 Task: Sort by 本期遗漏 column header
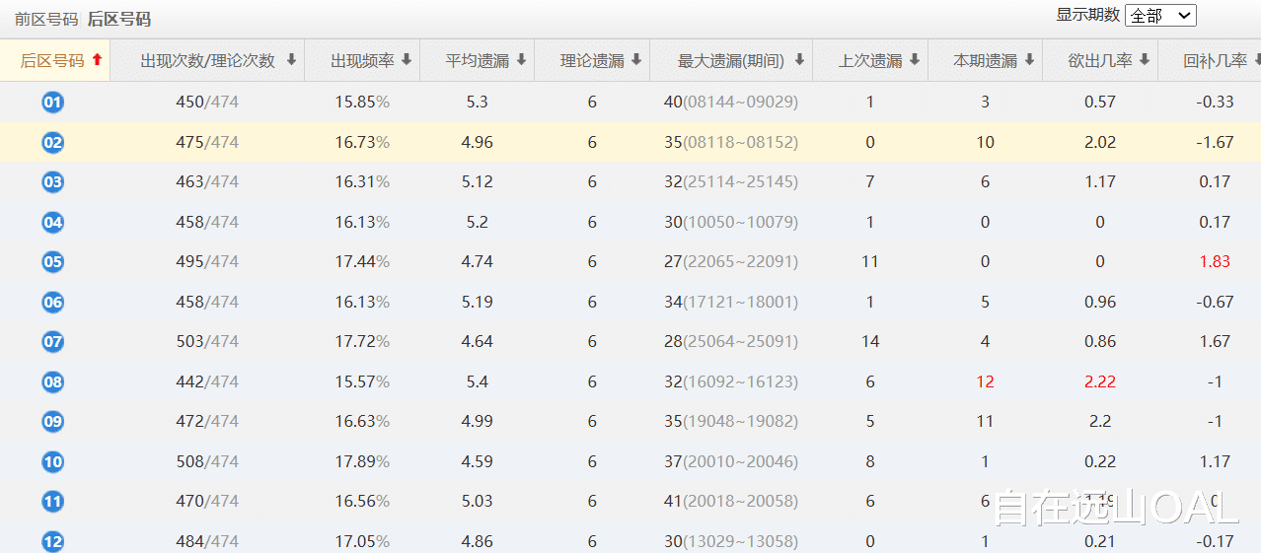pos(985,60)
